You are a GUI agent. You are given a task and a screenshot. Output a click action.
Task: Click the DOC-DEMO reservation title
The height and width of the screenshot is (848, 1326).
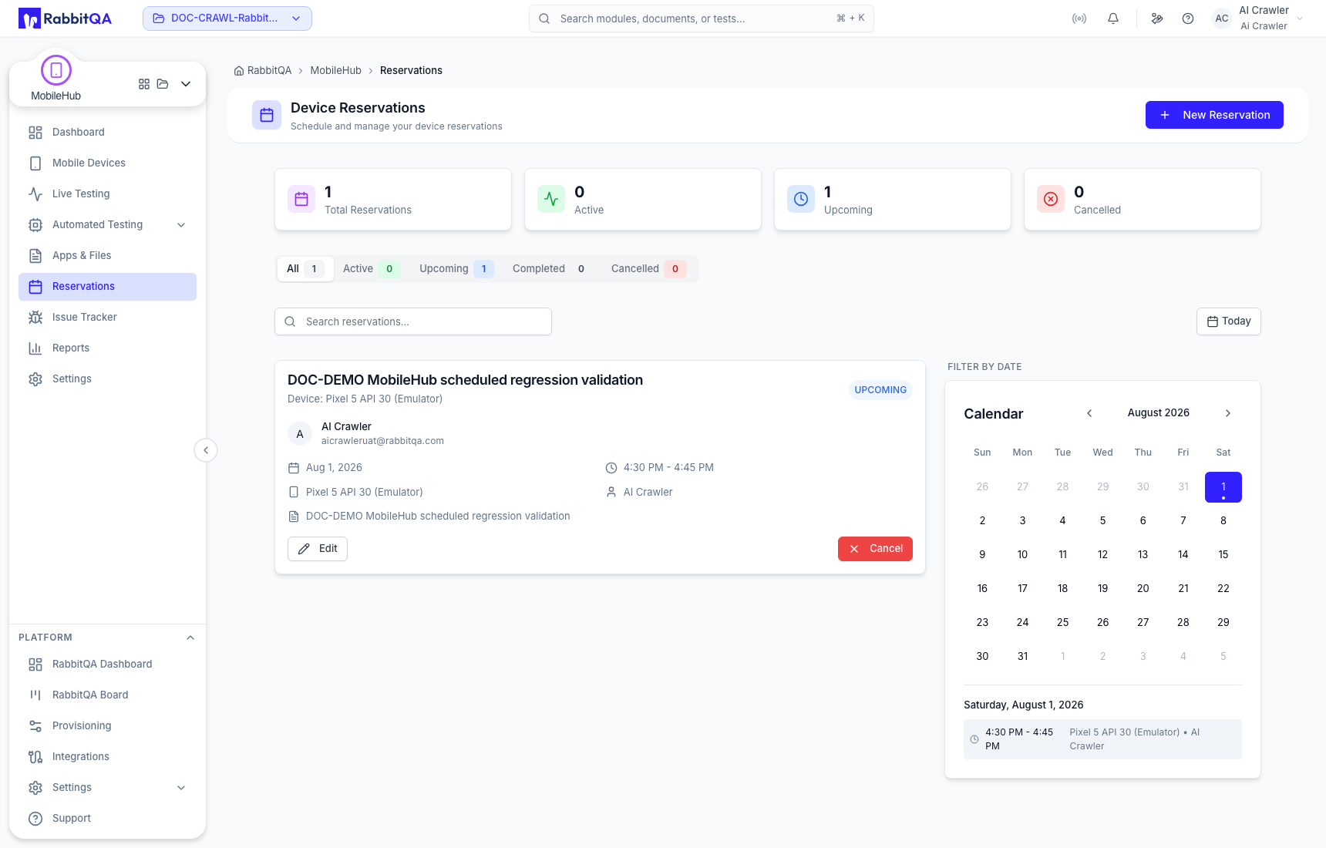(465, 380)
